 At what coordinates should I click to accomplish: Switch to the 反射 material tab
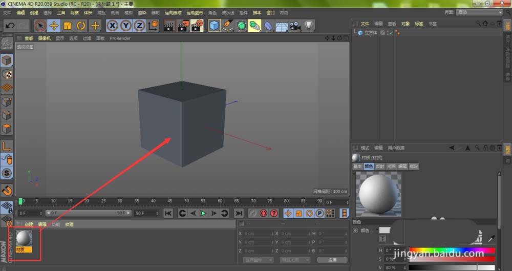pyautogui.click(x=379, y=166)
